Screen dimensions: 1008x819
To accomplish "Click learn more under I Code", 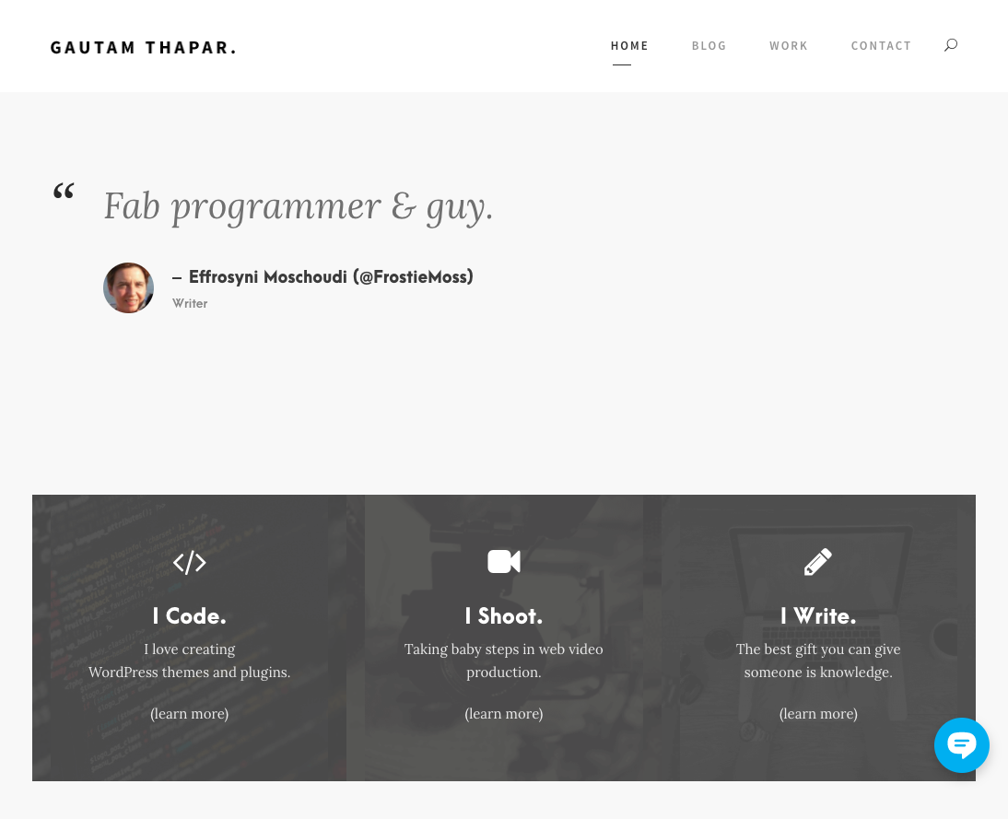I will 190,714.
